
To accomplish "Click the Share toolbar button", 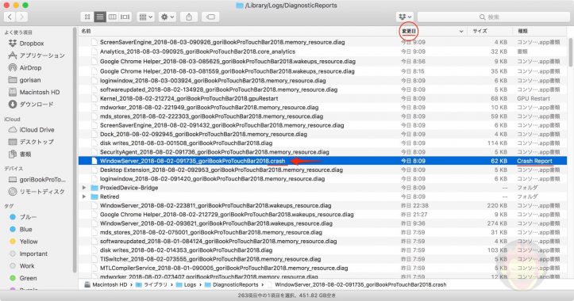I will click(189, 17).
